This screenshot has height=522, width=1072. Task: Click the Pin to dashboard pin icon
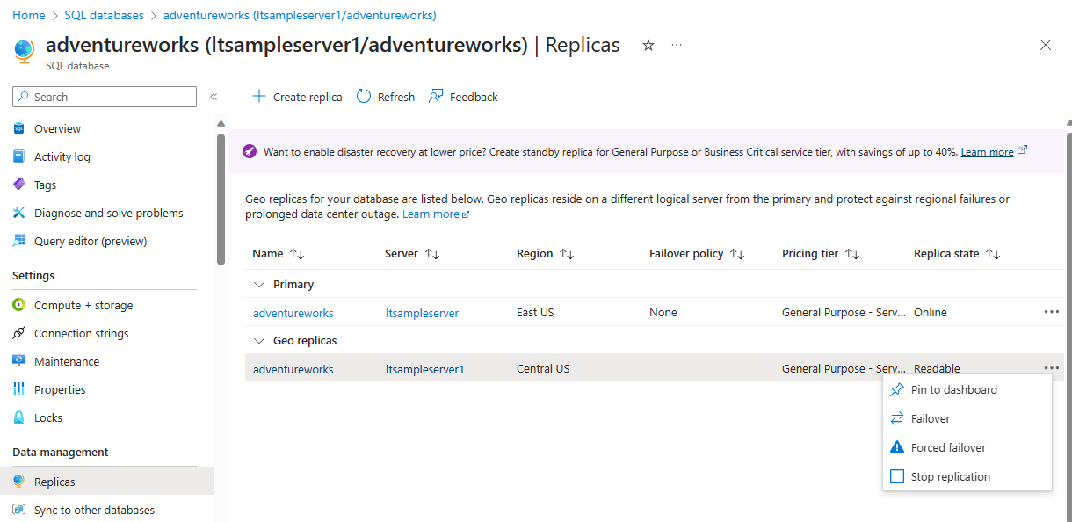897,389
